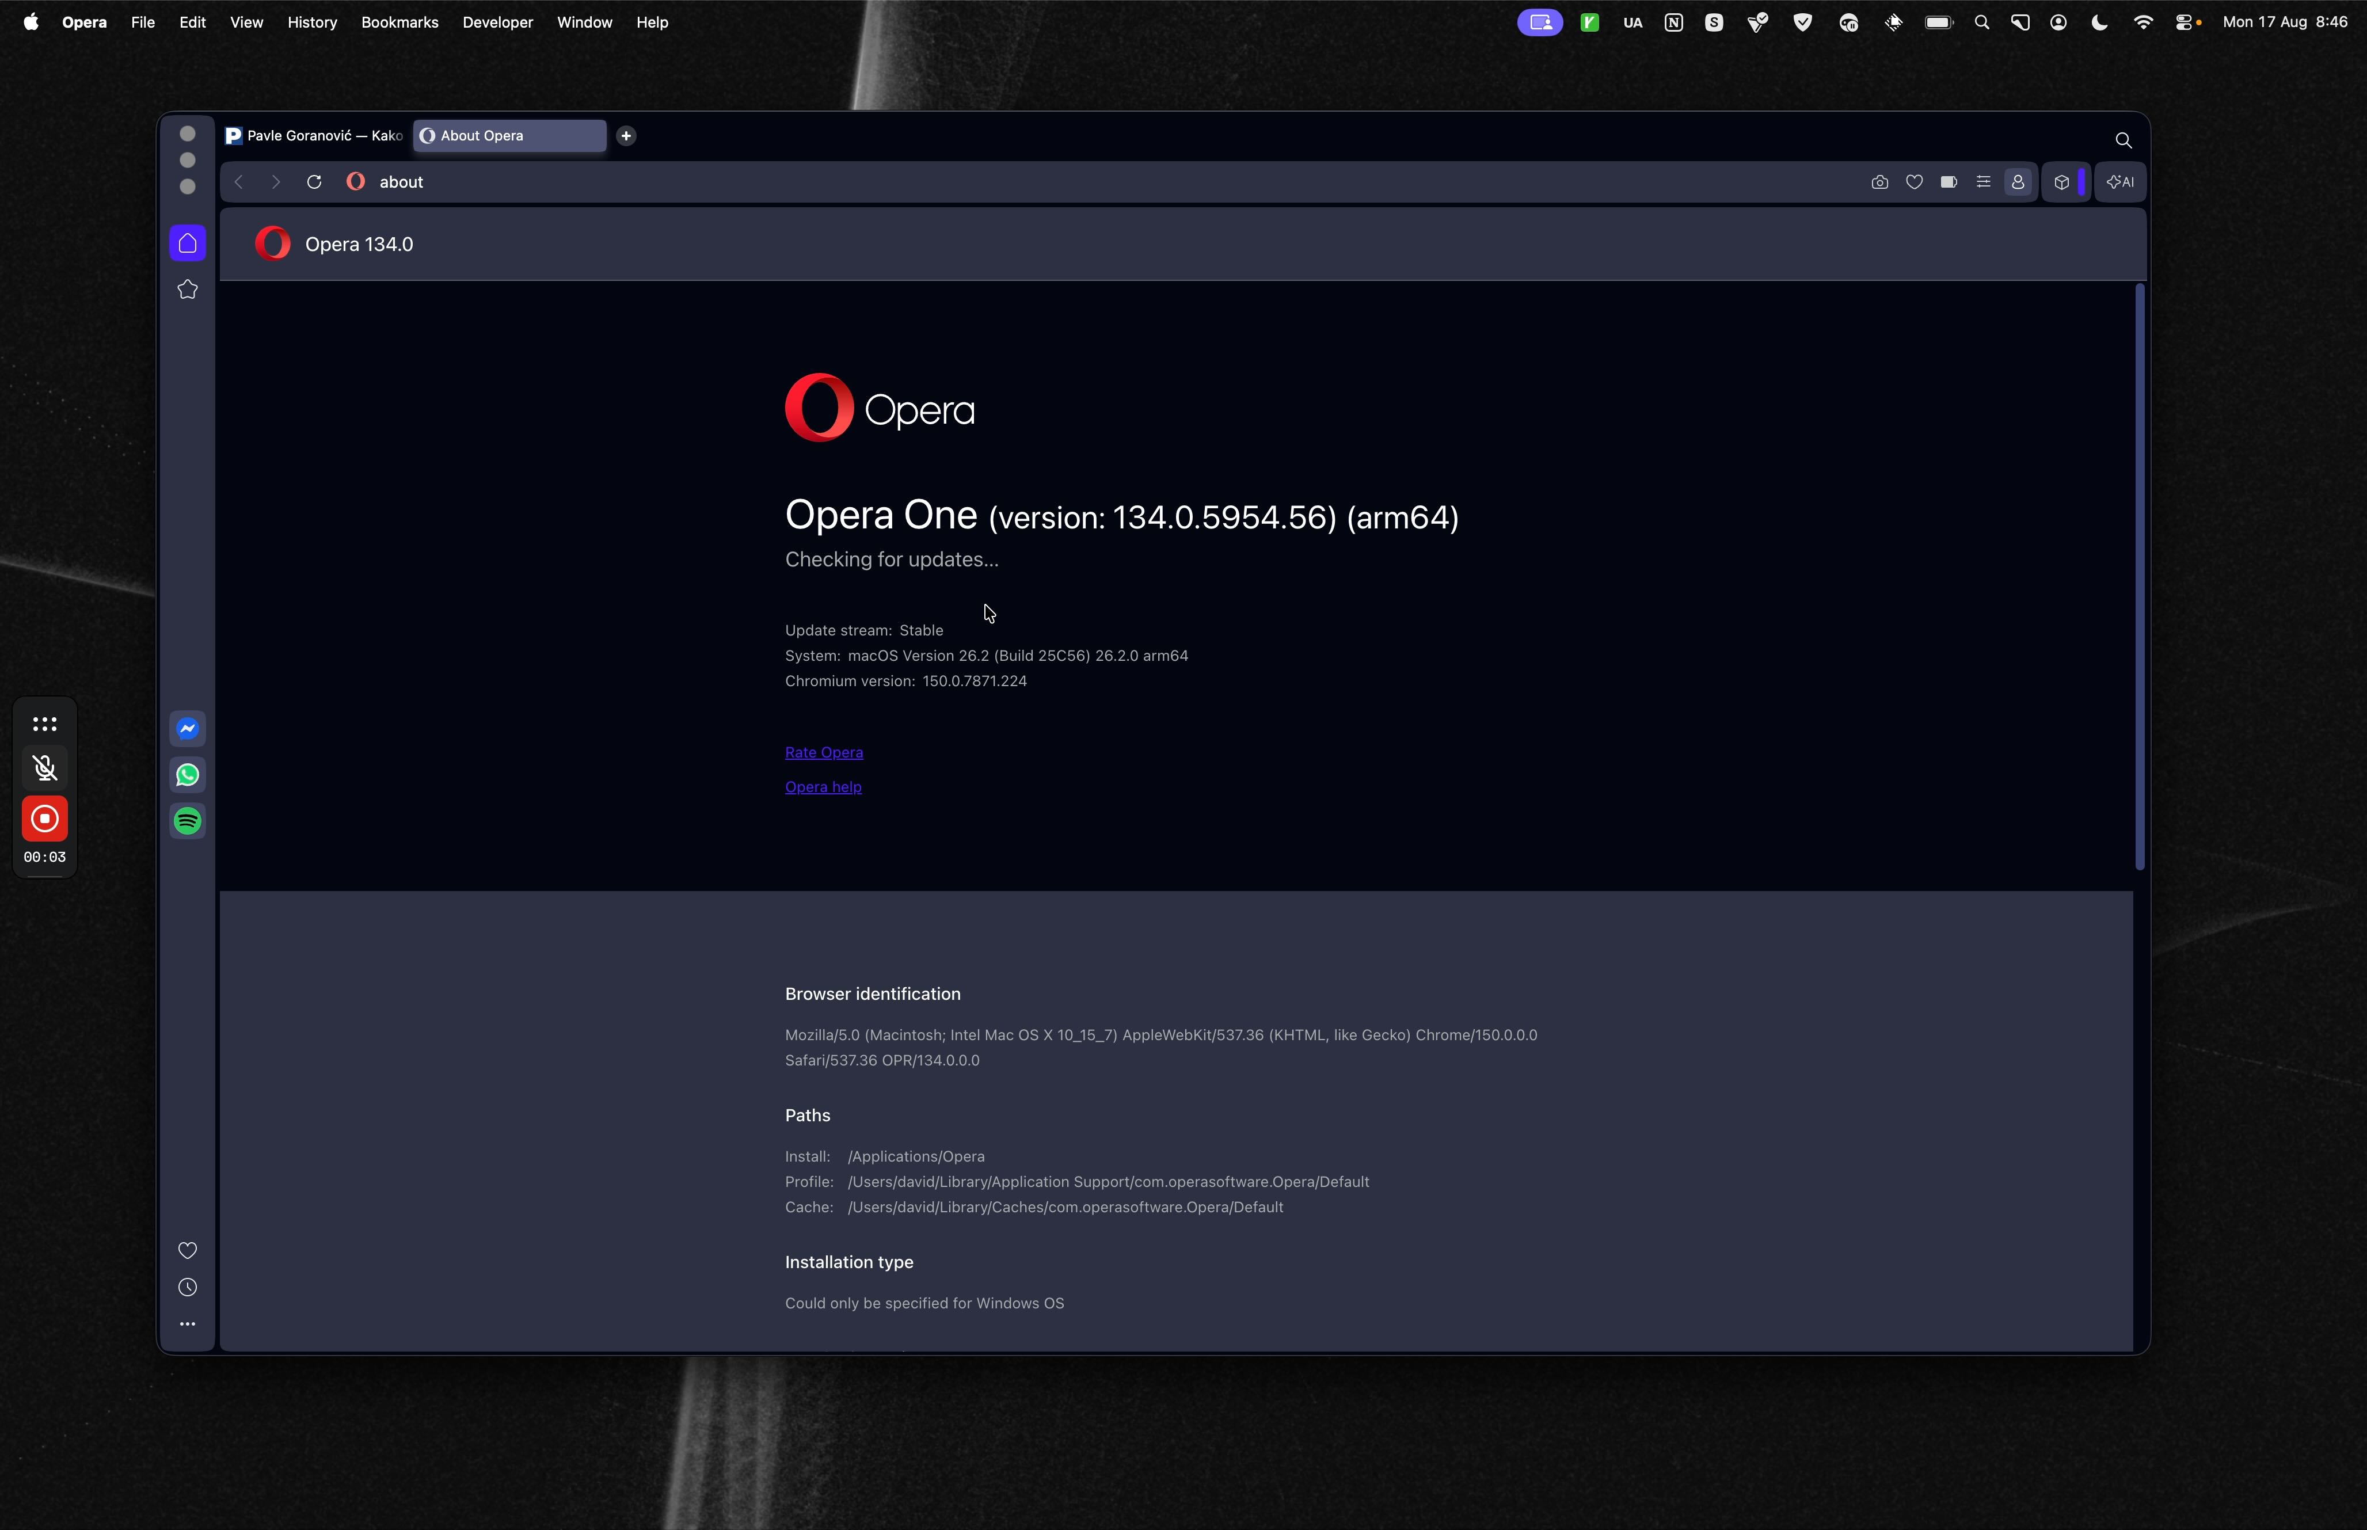Take a snapshot with the camera icon

(1879, 182)
